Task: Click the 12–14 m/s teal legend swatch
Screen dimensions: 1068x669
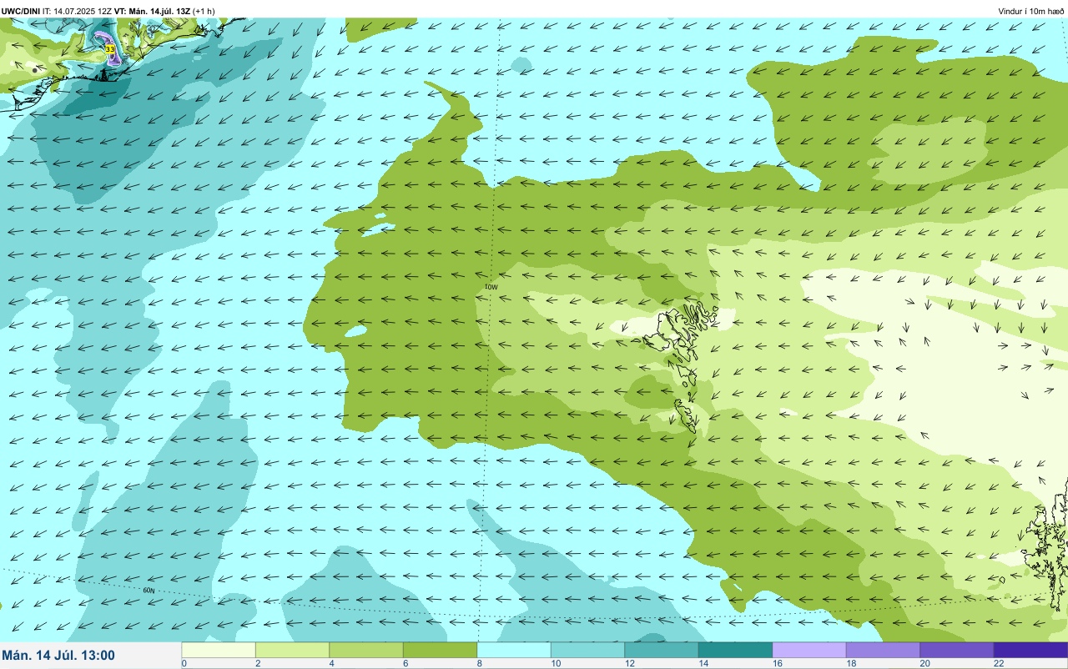Action: (662, 650)
